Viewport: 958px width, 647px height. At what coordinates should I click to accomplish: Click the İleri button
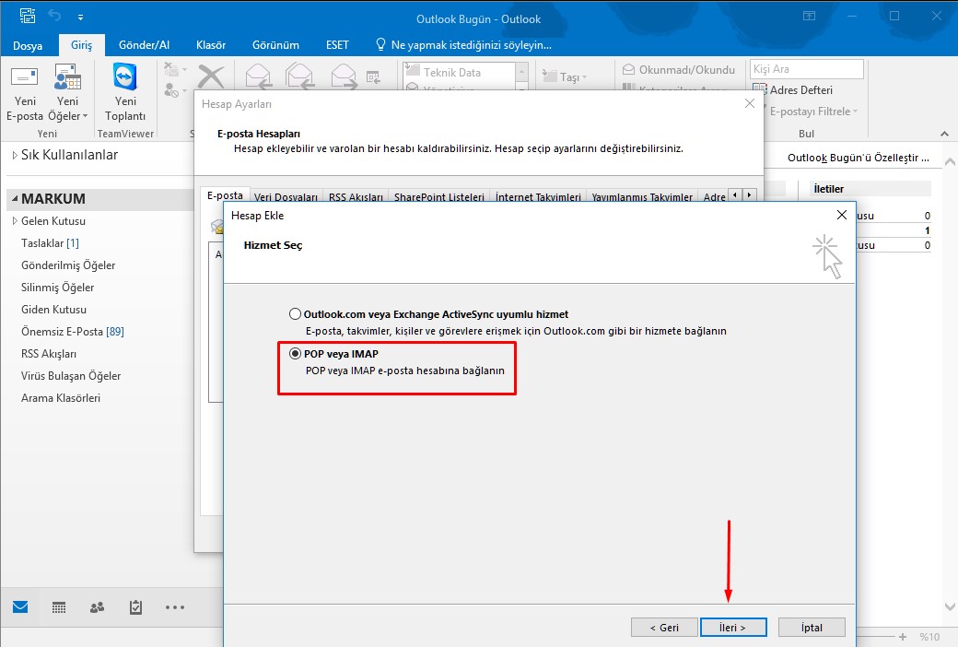coord(732,628)
